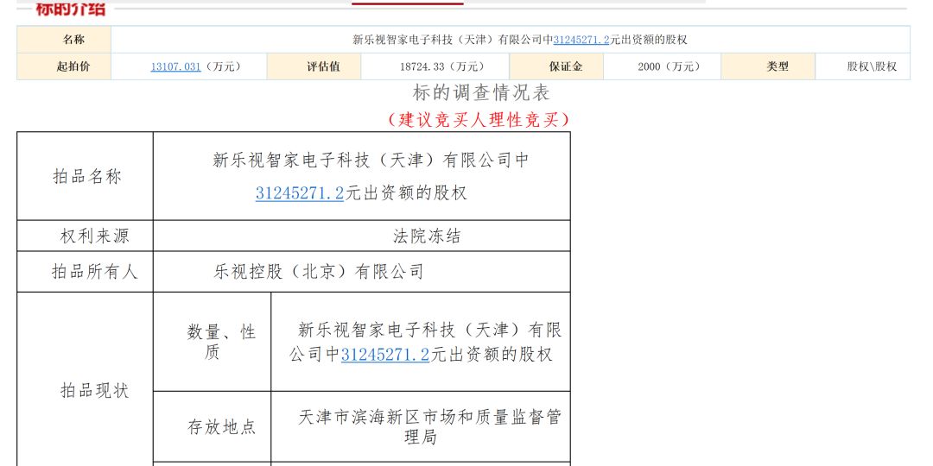The height and width of the screenshot is (466, 933).
Task: Click the 天津市滨海新区市场和质量监督管理局 location text
Action: tap(429, 427)
